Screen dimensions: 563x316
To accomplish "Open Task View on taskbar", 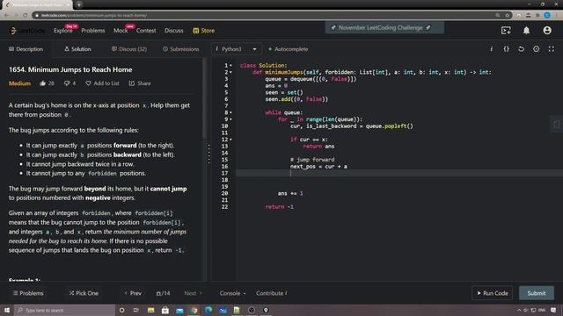I will pyautogui.click(x=136, y=310).
